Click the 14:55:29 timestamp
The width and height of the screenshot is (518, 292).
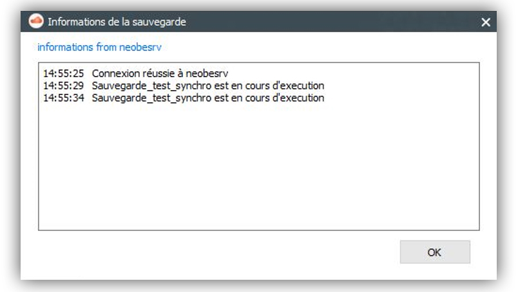tap(63, 86)
